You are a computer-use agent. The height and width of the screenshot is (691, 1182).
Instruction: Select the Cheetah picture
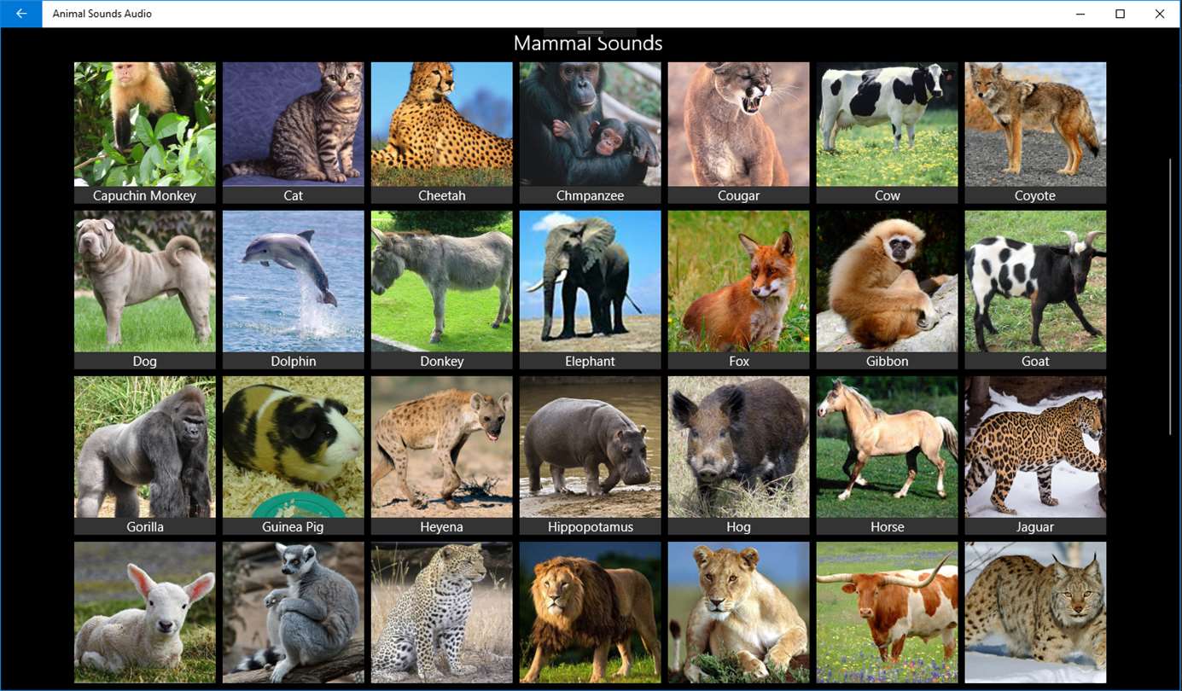pos(442,133)
